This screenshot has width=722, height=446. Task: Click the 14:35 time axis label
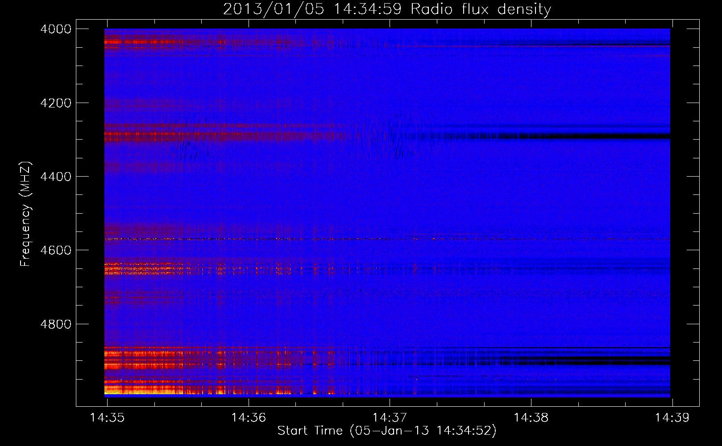[107, 417]
